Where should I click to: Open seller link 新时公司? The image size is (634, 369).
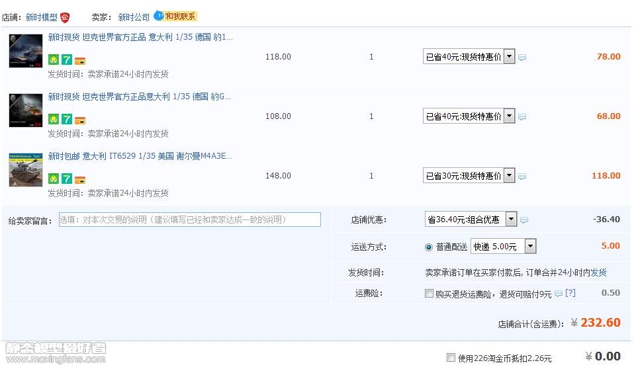coord(134,17)
